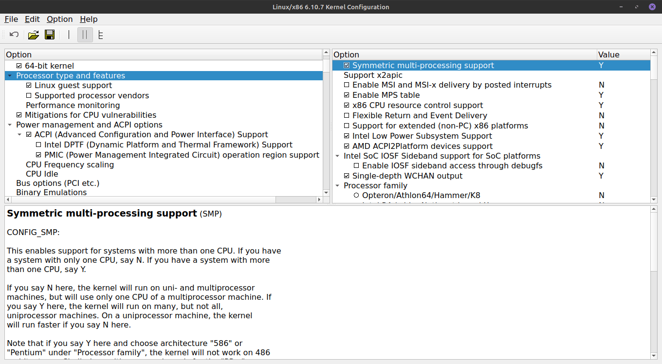The width and height of the screenshot is (662, 364).
Task: Switch to single view toolbar icon
Action: point(69,35)
